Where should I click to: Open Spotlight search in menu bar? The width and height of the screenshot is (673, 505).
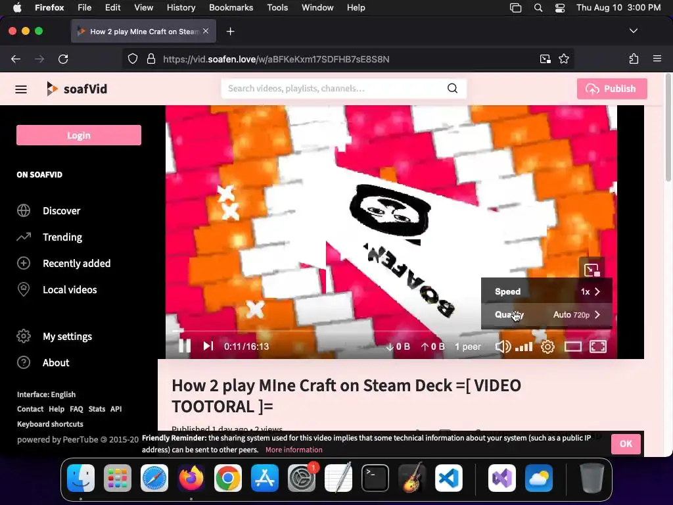click(x=538, y=8)
